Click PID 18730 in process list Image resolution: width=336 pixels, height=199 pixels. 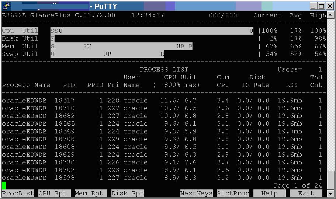point(65,163)
